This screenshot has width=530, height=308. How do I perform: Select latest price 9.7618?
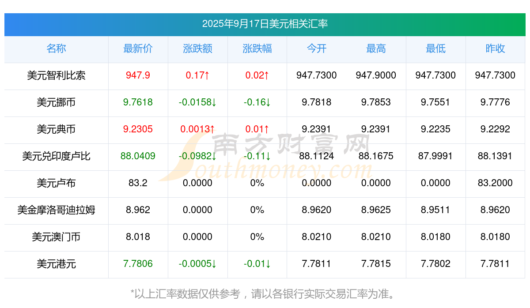click(x=138, y=102)
